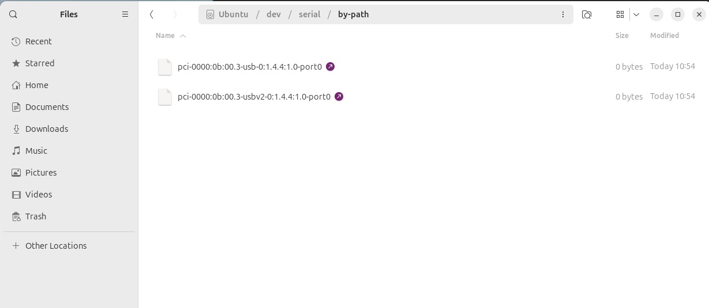
Task: Navigate to serial in path bar
Action: (x=309, y=14)
